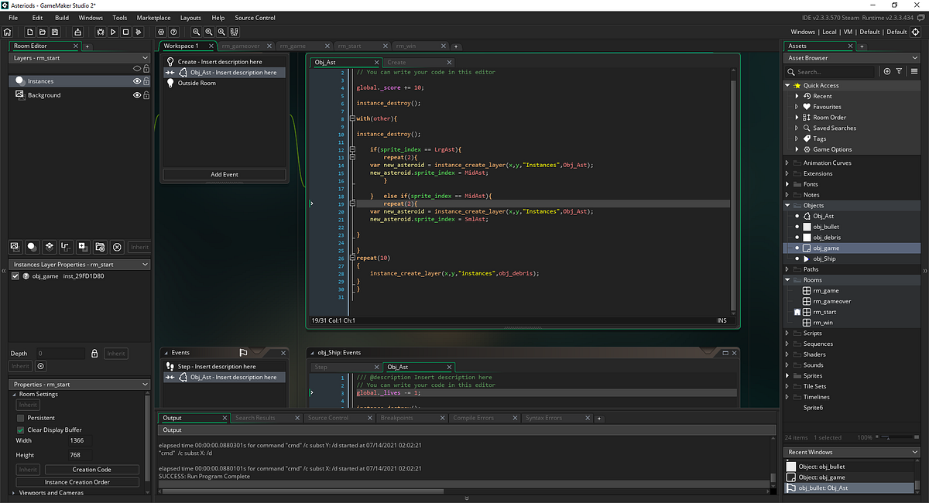
Task: Click the Home start page icon
Action: click(x=7, y=32)
